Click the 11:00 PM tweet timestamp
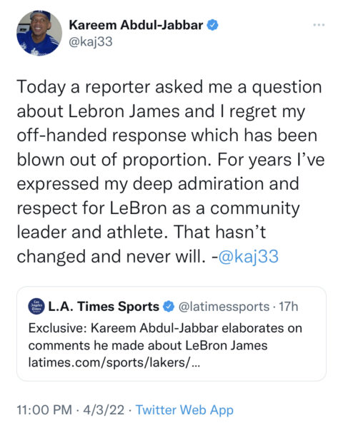 pyautogui.click(x=44, y=410)
